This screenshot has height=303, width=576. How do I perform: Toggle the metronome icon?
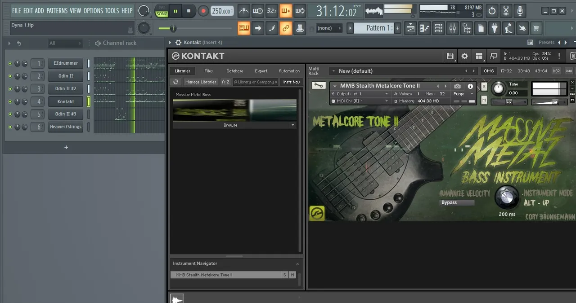point(244,11)
